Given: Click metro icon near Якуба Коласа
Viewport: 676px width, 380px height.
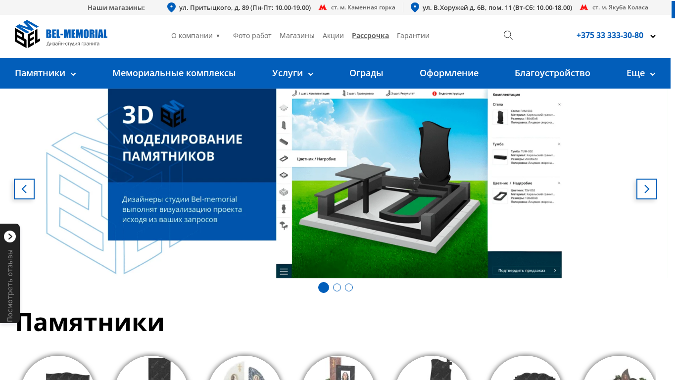Looking at the screenshot, I should coord(584,7).
